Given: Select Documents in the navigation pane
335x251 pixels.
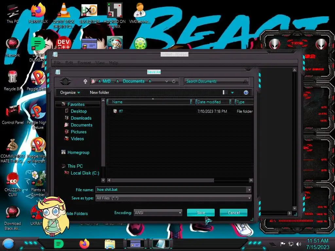Looking at the screenshot, I should [x=81, y=125].
